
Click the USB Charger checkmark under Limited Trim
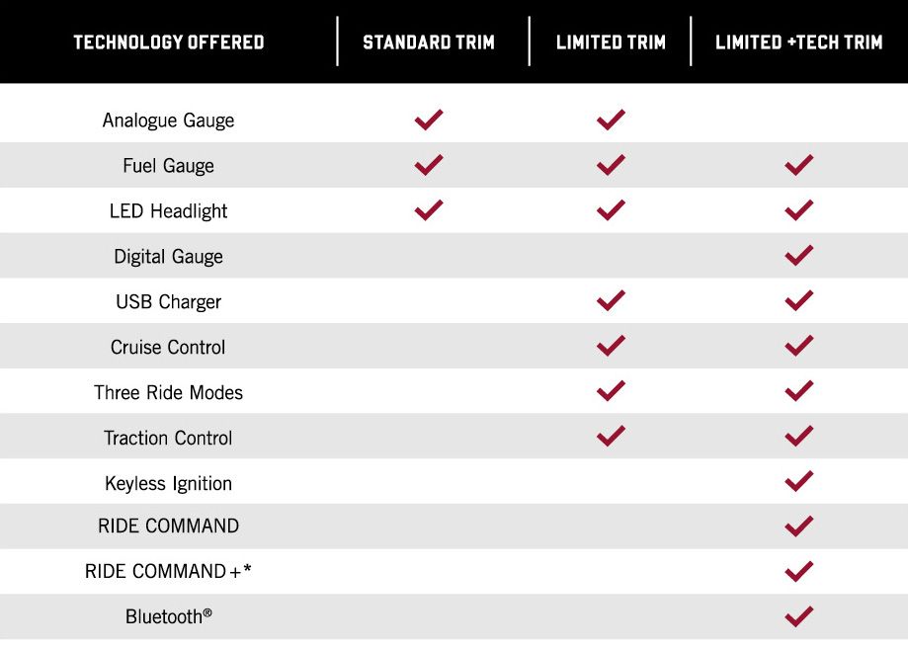click(611, 300)
